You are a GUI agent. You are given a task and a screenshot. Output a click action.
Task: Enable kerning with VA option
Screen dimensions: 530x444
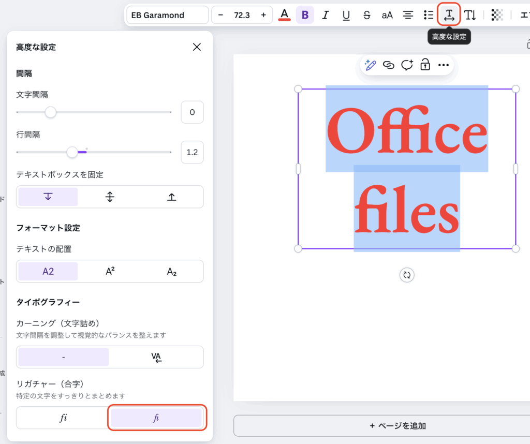156,357
